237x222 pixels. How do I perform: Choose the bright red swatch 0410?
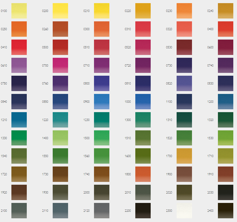pos(19,47)
